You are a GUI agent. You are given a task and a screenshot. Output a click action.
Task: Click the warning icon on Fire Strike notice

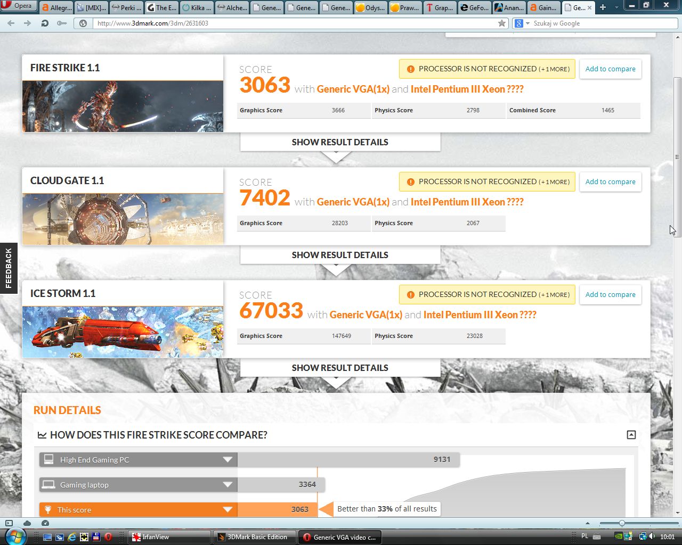(x=410, y=69)
